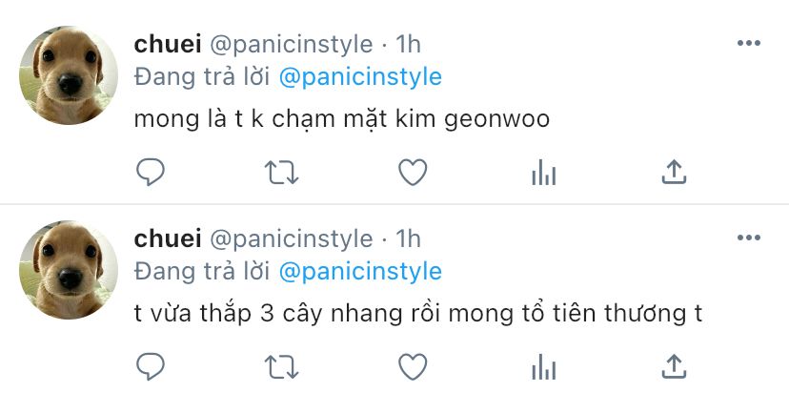Viewport: 789px width, 393px height.
Task: Reply to the 3 cây nhang tweet
Action: pyautogui.click(x=151, y=366)
